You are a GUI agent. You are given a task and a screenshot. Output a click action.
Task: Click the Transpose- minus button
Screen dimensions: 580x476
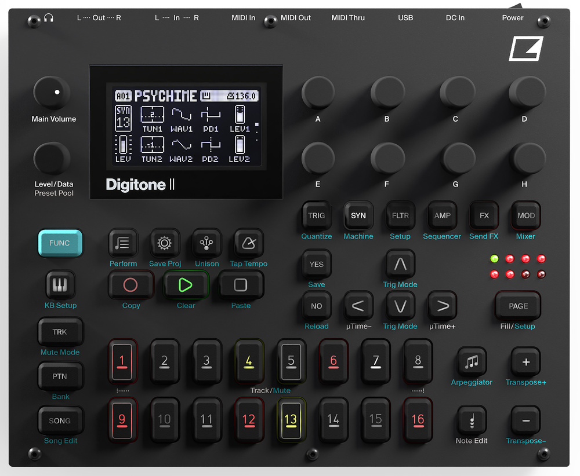click(x=525, y=420)
